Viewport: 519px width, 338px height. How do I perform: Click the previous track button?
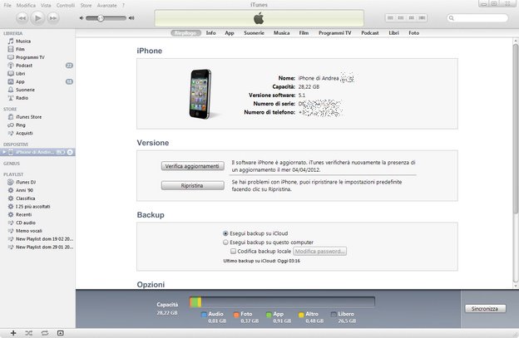pos(22,18)
